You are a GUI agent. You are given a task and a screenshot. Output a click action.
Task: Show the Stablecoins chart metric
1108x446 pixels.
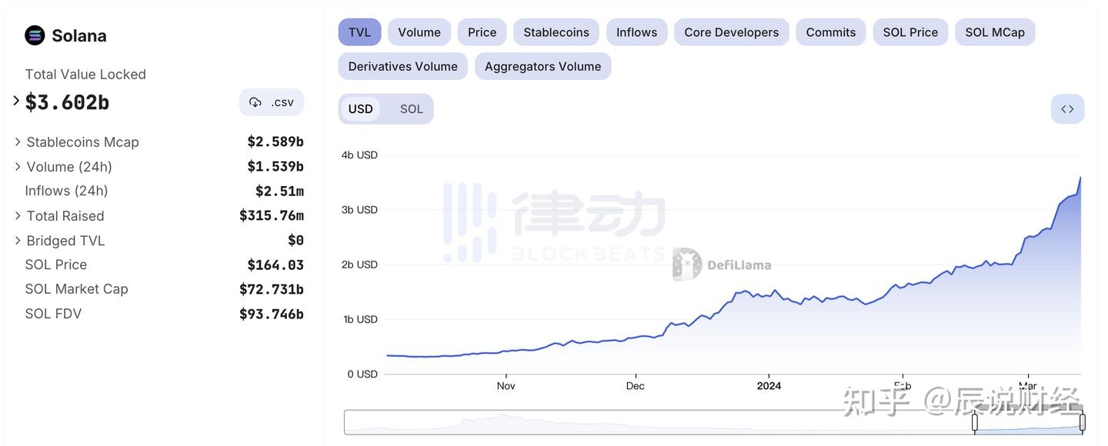click(556, 32)
